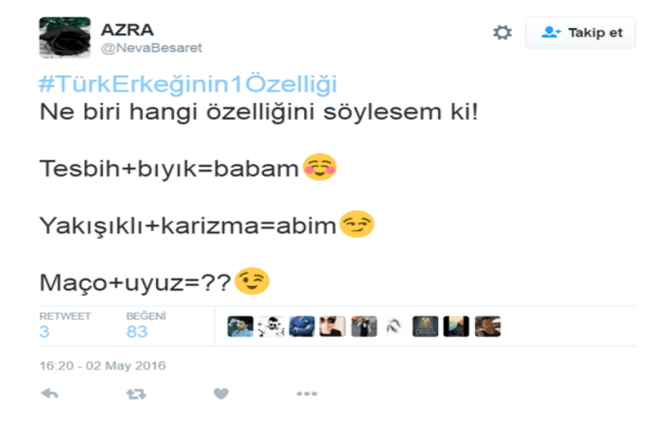Open more options three-dots icon
Image resolution: width=671 pixels, height=423 pixels.
click(307, 393)
